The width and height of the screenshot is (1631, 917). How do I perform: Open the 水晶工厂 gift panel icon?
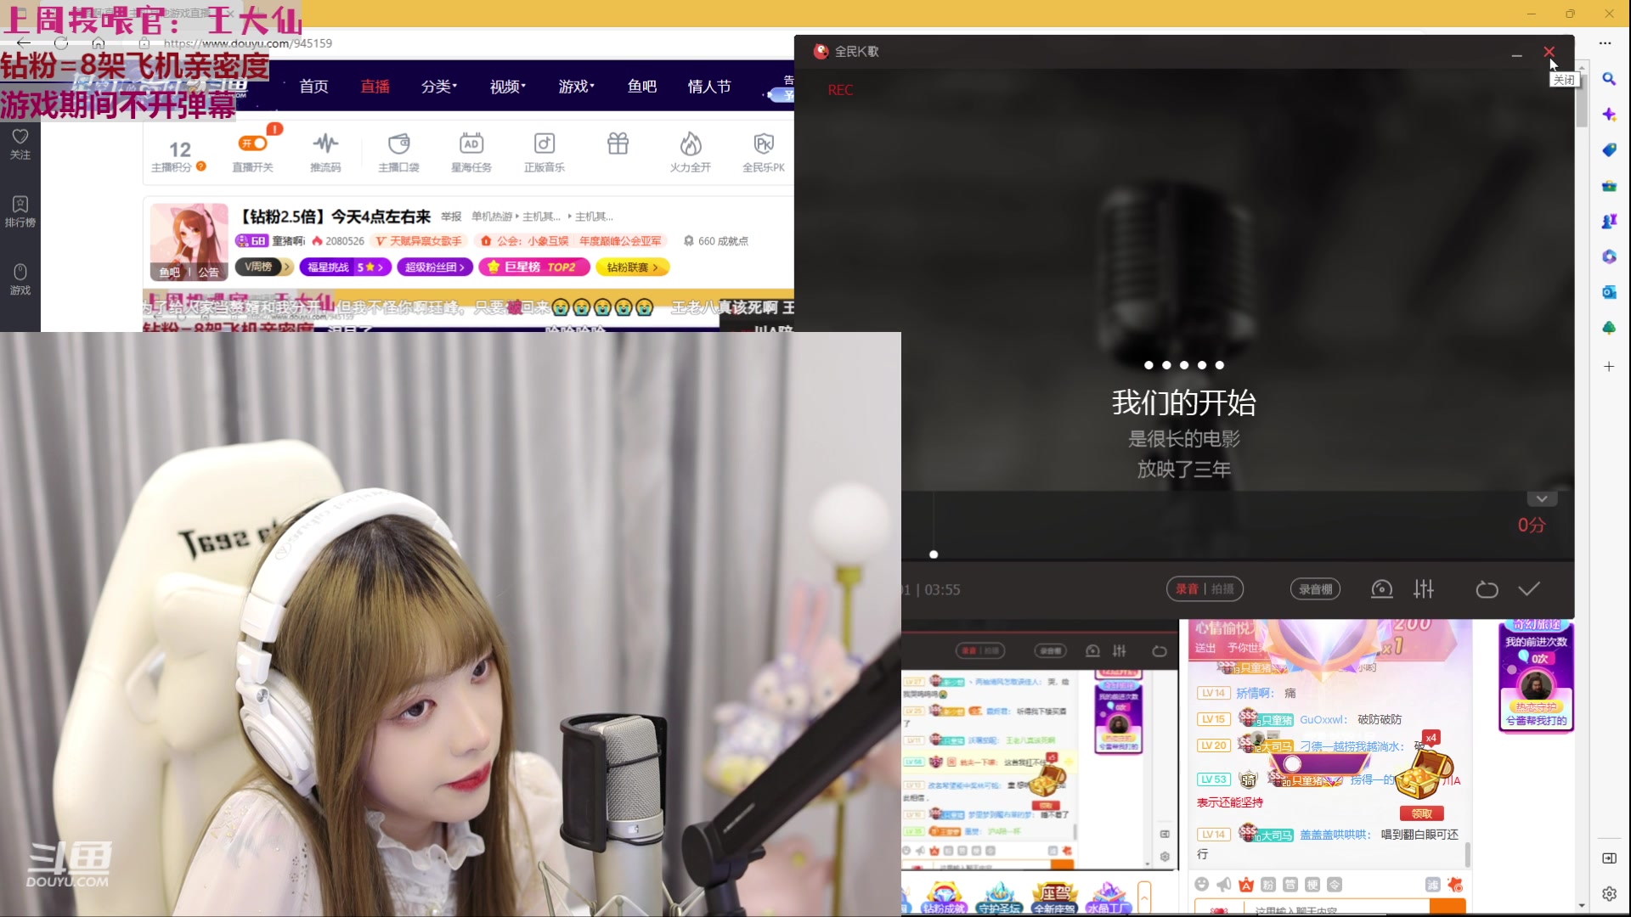pyautogui.click(x=1109, y=897)
